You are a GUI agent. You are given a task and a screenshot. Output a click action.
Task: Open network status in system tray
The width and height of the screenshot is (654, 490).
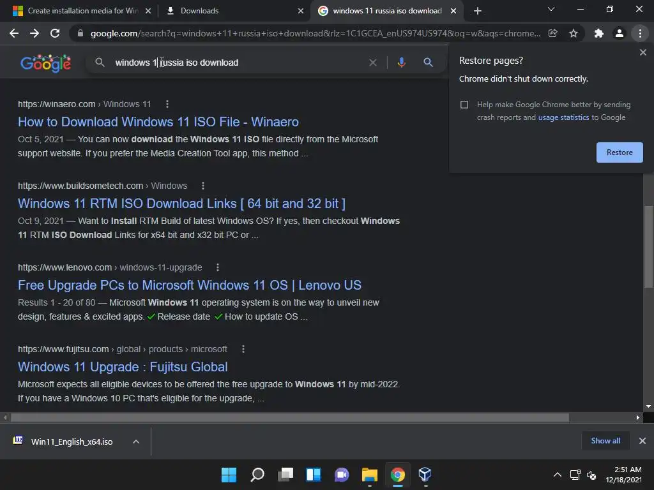tap(575, 475)
